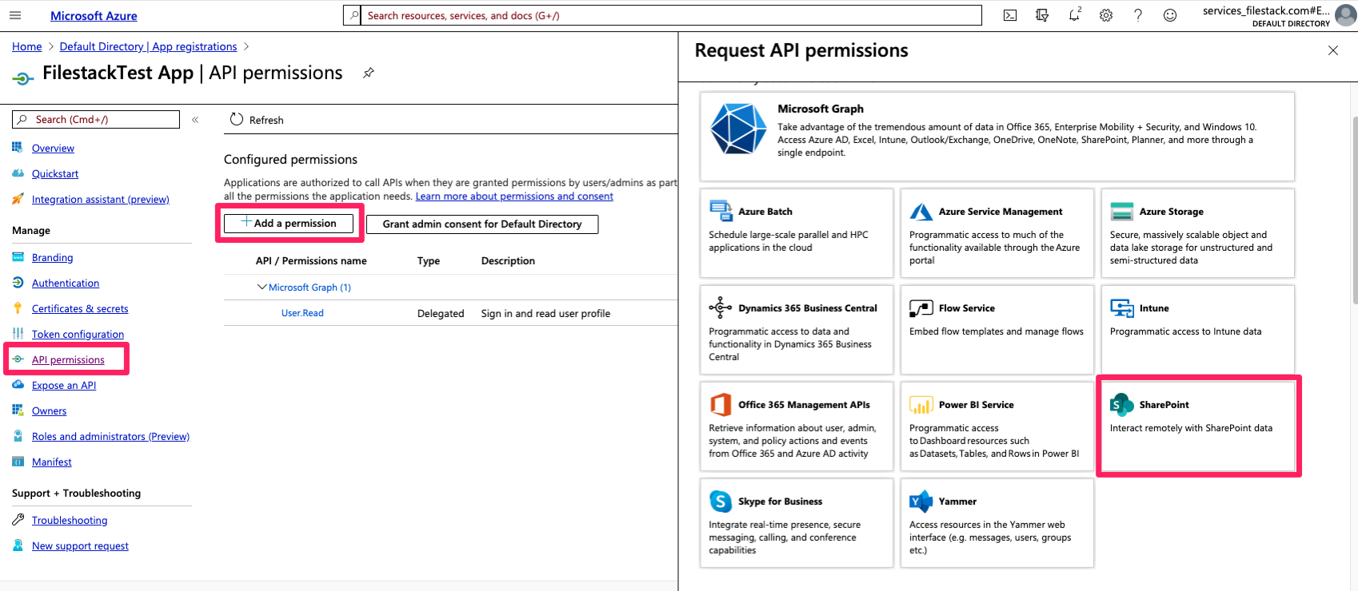Open Expose an API
This screenshot has width=1358, height=591.
tap(64, 386)
